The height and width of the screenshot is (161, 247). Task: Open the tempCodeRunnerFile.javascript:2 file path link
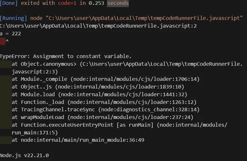click(x=98, y=26)
